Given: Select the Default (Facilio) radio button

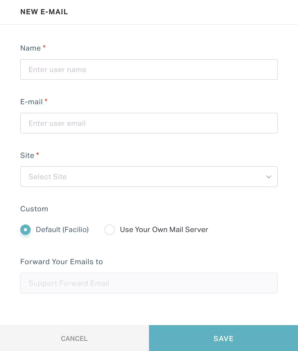Looking at the screenshot, I should pos(25,229).
